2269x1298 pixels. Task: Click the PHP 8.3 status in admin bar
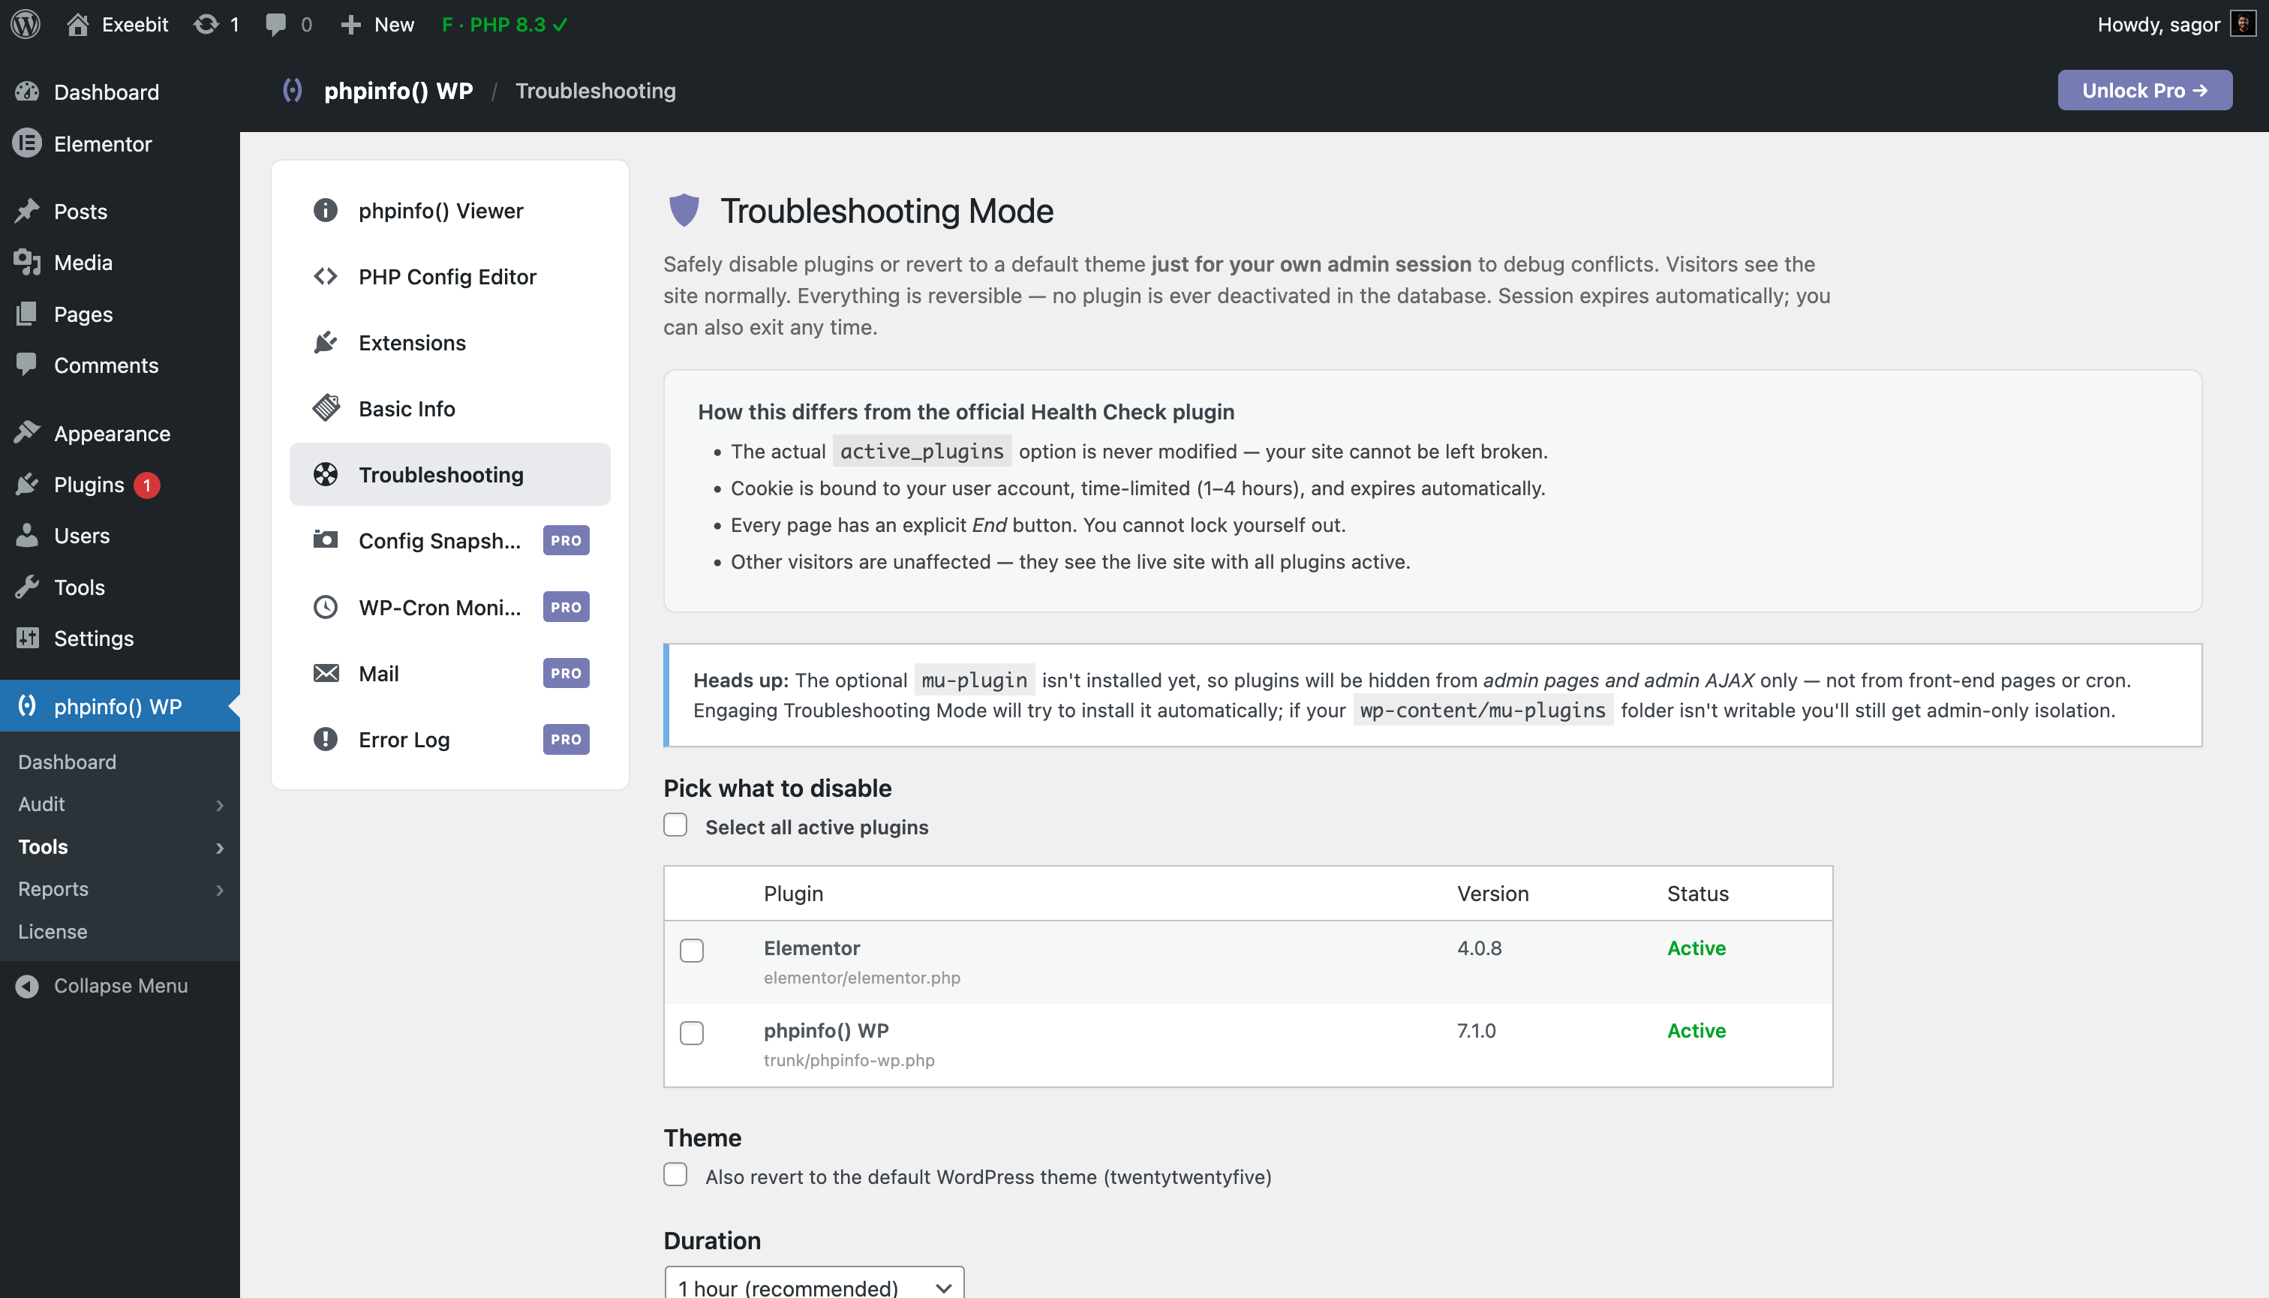tap(505, 24)
